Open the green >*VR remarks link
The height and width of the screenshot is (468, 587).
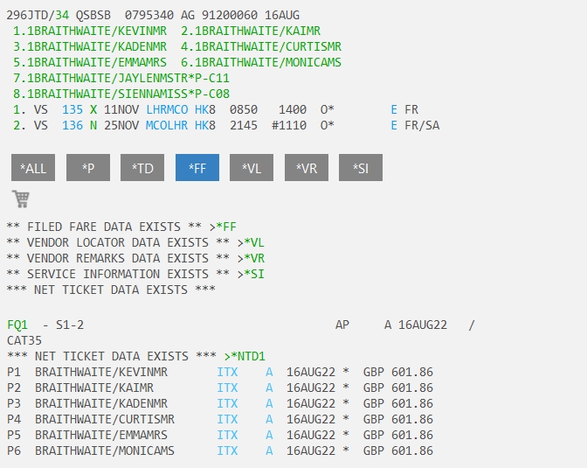coord(253,258)
